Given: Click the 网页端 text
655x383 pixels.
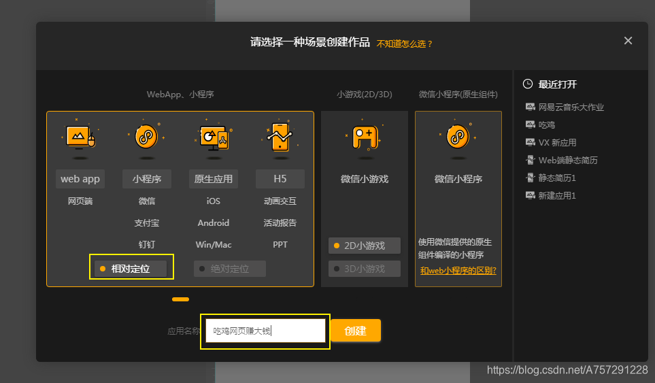Looking at the screenshot, I should point(80,201).
